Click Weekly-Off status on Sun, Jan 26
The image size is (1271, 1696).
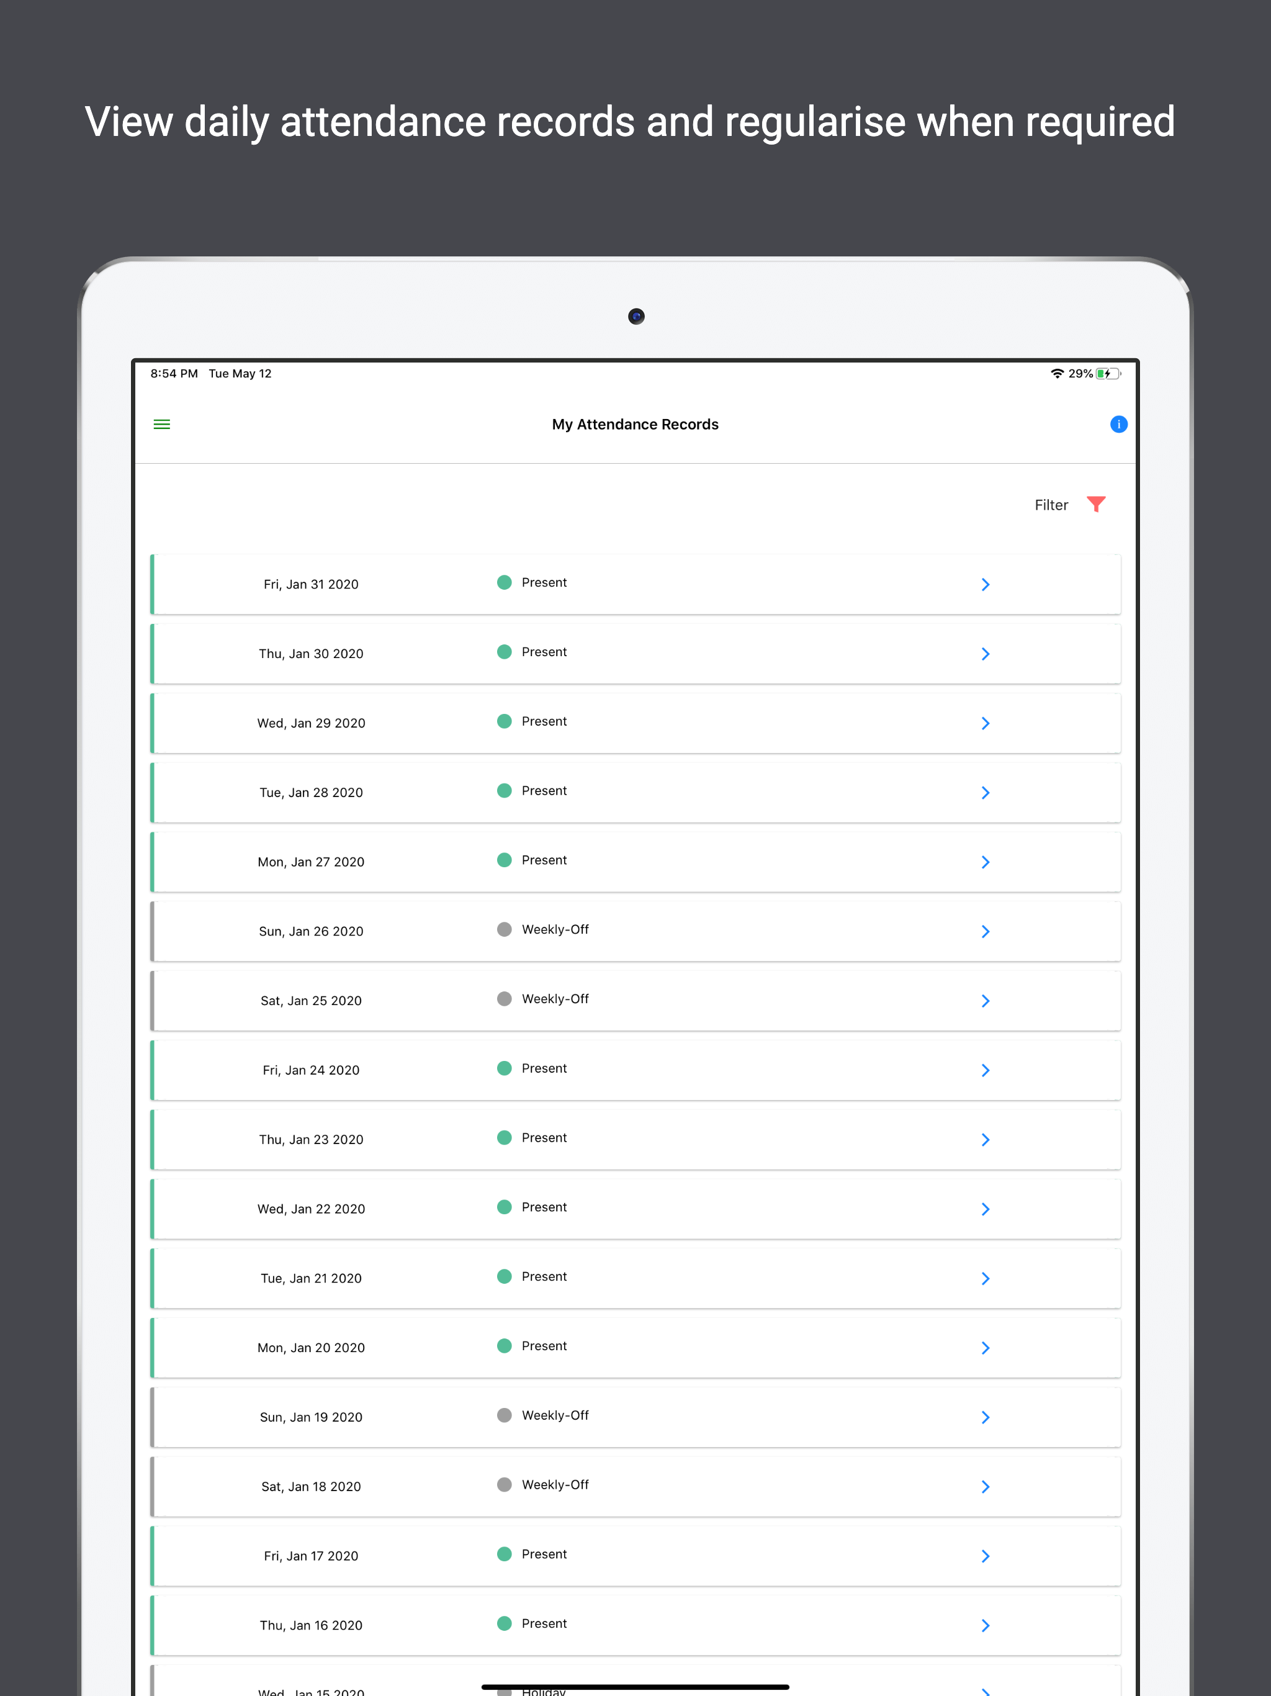coord(555,929)
